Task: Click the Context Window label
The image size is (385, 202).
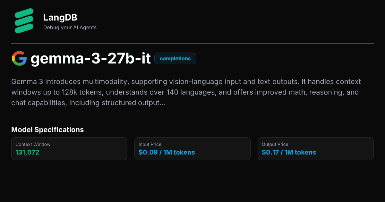Action: 33,144
